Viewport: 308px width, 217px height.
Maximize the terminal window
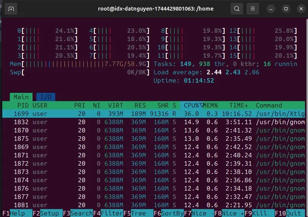click(x=286, y=9)
